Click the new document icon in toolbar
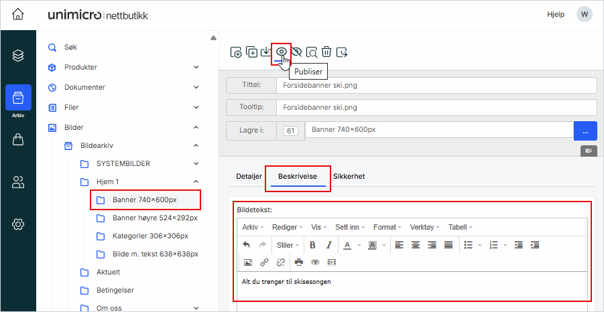Screen dimensions: 604x312 [236, 52]
